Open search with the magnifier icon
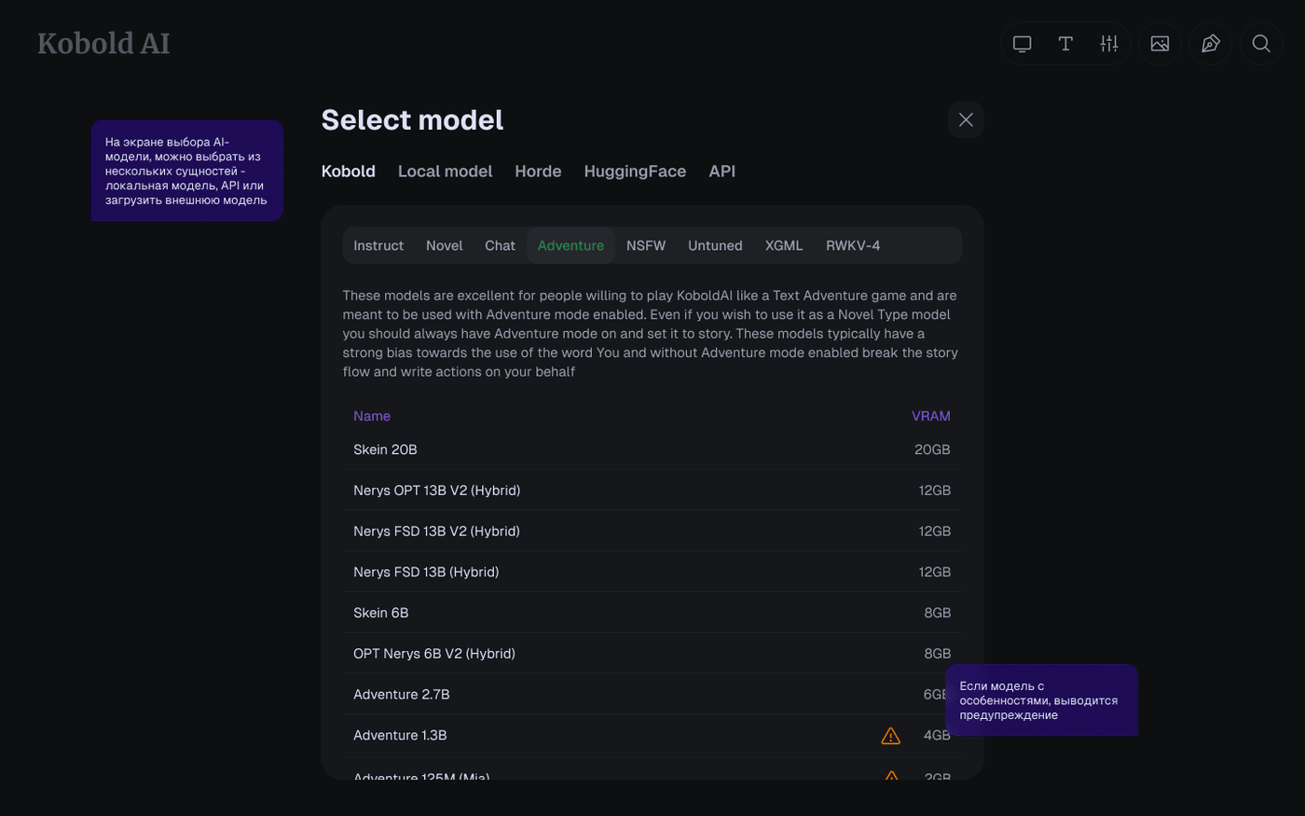The width and height of the screenshot is (1305, 816). pyautogui.click(x=1260, y=44)
